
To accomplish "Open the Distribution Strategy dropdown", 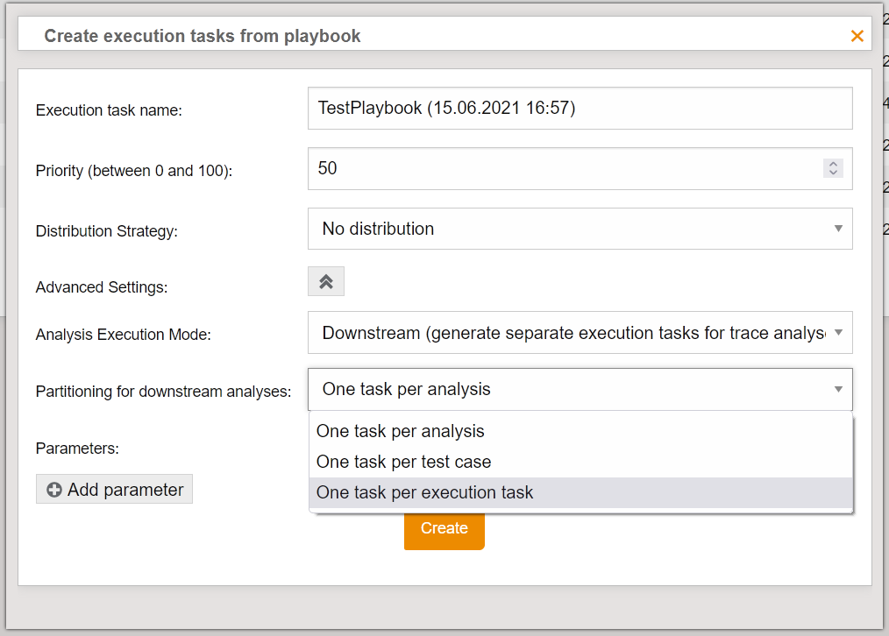I will coord(580,229).
